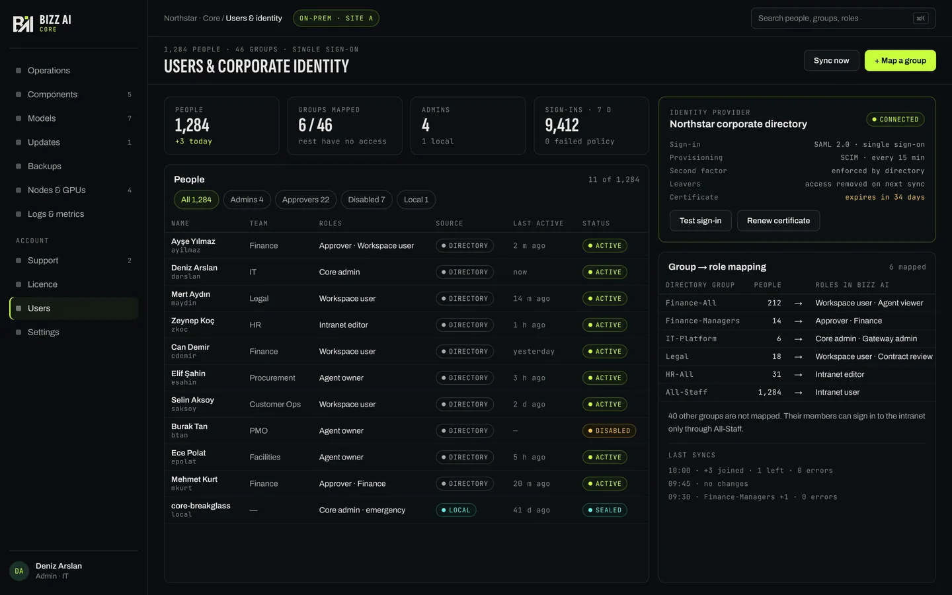
Task: Click the ⌘K shortcut badge in search
Action: pos(920,19)
